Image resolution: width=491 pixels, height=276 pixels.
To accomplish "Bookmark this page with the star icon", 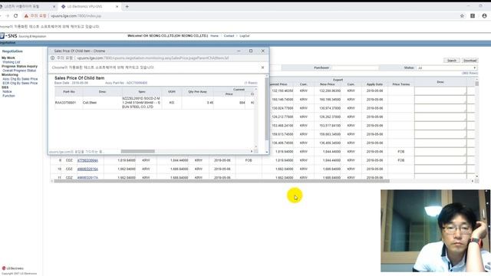I will point(462,15).
